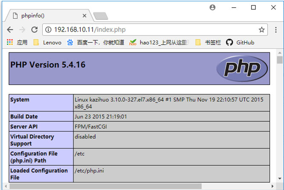View site information icon in address bar

pos(48,29)
